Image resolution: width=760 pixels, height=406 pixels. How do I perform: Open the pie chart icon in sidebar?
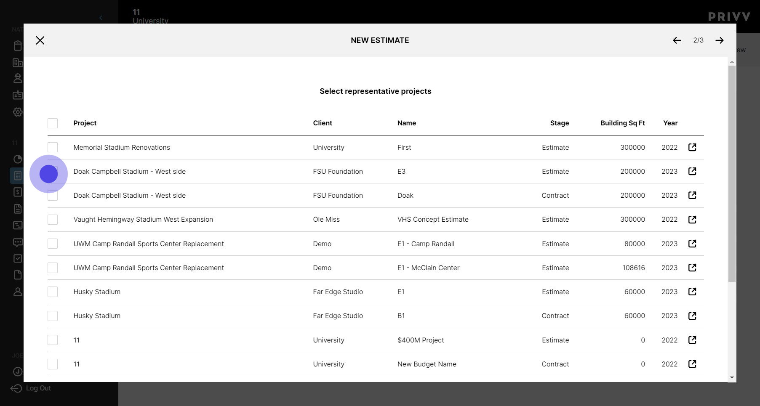coord(18,159)
